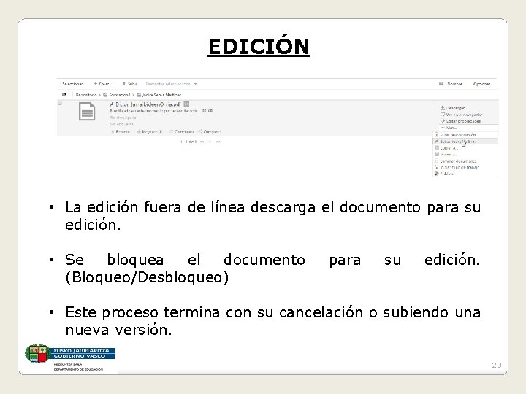Click Compartir under the document
This screenshot has height=394, width=526.
pyautogui.click(x=210, y=131)
